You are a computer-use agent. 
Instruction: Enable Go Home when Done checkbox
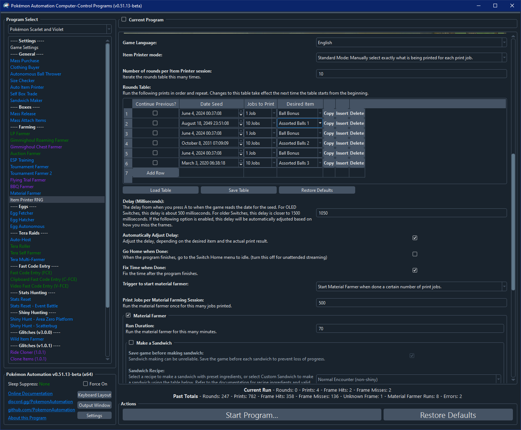click(x=415, y=254)
